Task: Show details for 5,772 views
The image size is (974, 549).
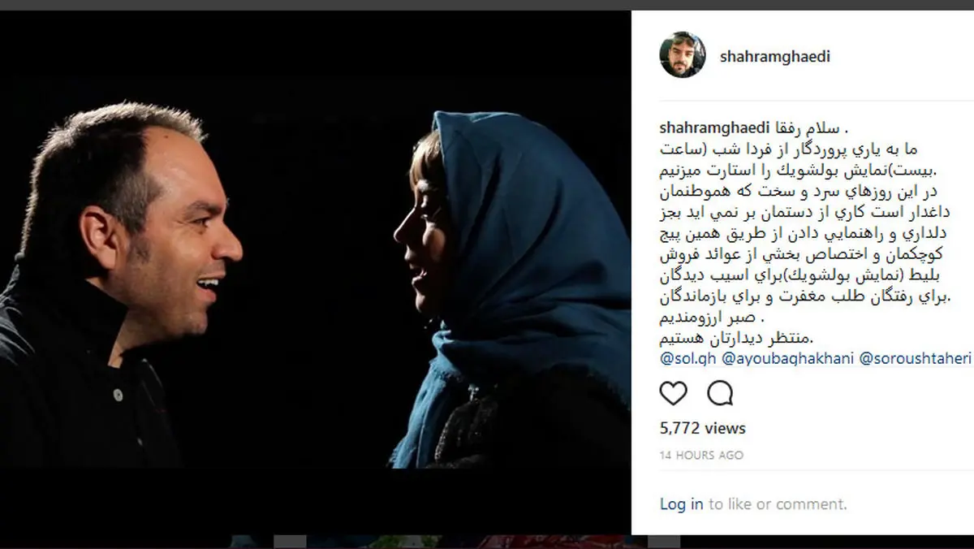Action: pos(703,428)
